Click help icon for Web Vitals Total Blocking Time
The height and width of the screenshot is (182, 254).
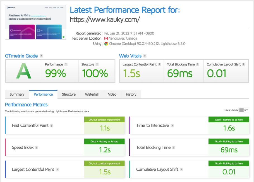point(198,64)
